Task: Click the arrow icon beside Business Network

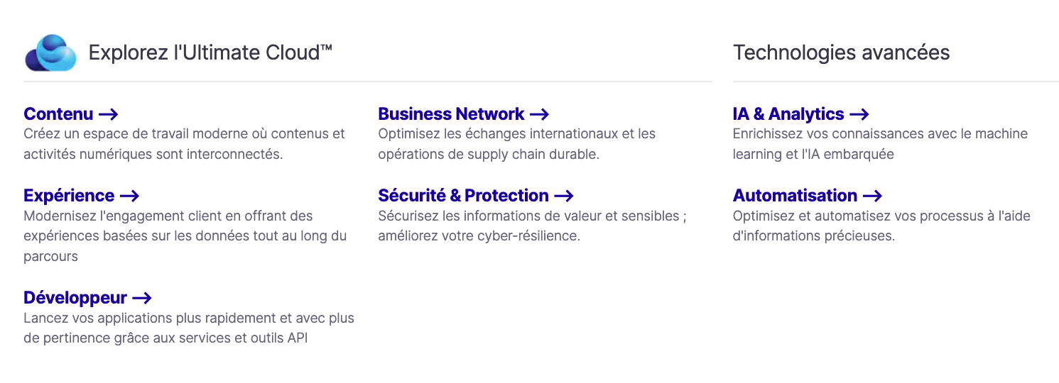Action: coord(540,114)
